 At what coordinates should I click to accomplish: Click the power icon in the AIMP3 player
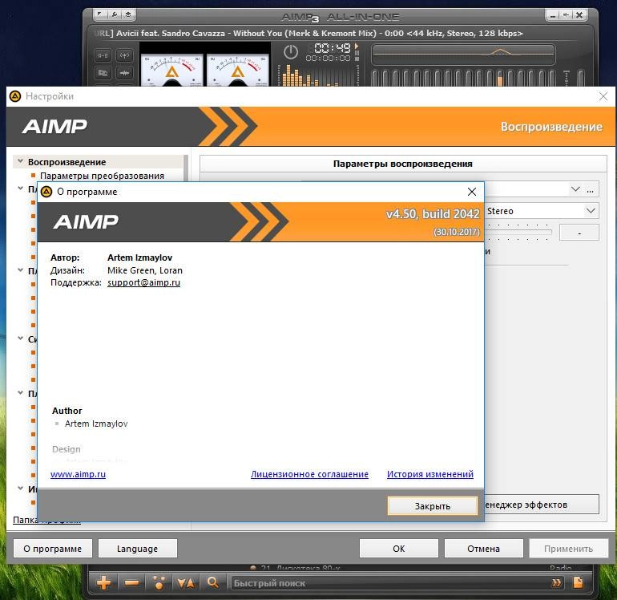coord(291,52)
